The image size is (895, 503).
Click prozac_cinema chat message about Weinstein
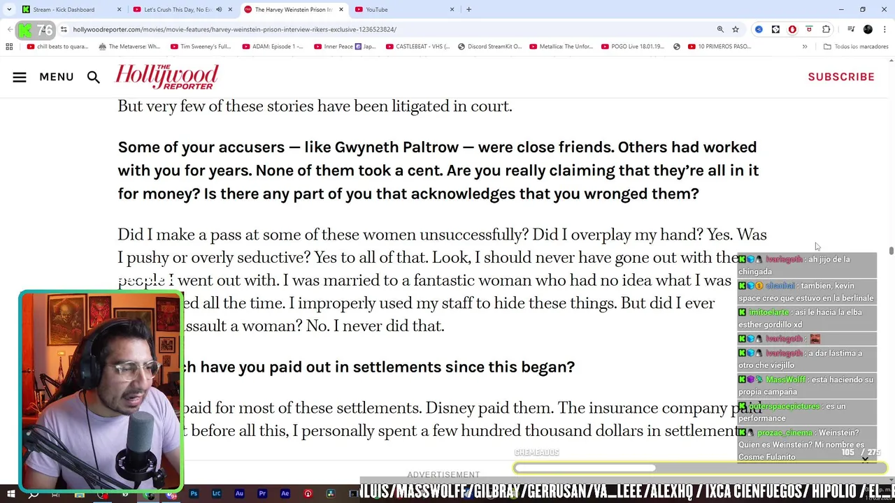coord(807,444)
